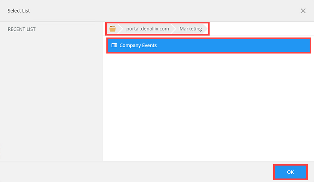Screen dimensions: 314x182
Task: Click the footer bar left of OK
Action: pyautogui.click(x=136, y=171)
